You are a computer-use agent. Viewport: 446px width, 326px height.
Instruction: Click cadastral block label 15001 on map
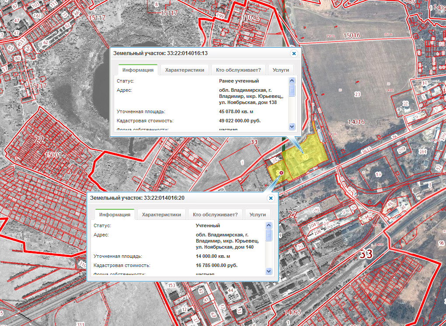(53, 155)
